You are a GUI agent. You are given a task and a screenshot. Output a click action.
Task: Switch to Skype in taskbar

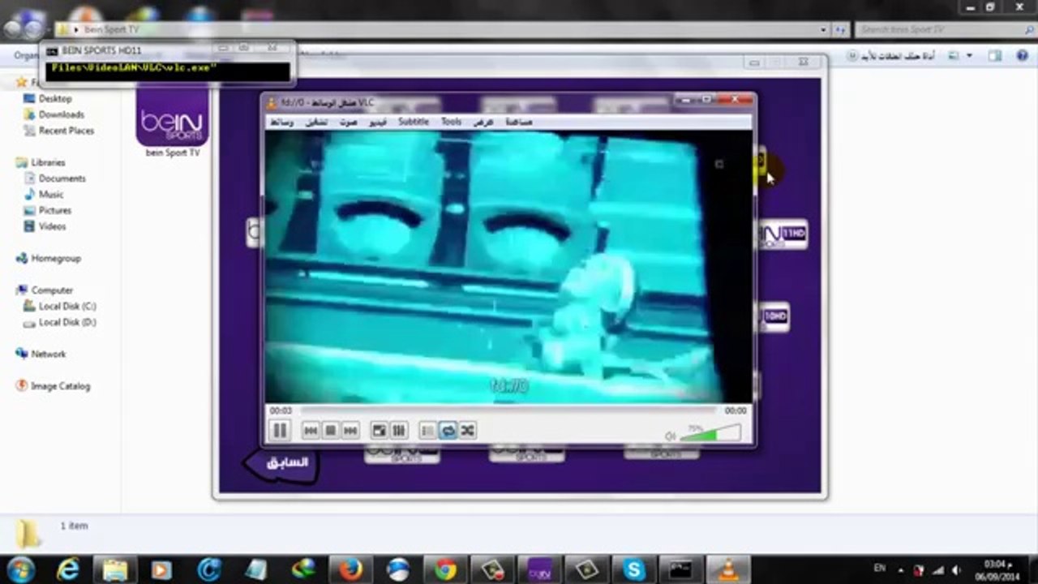click(x=633, y=569)
